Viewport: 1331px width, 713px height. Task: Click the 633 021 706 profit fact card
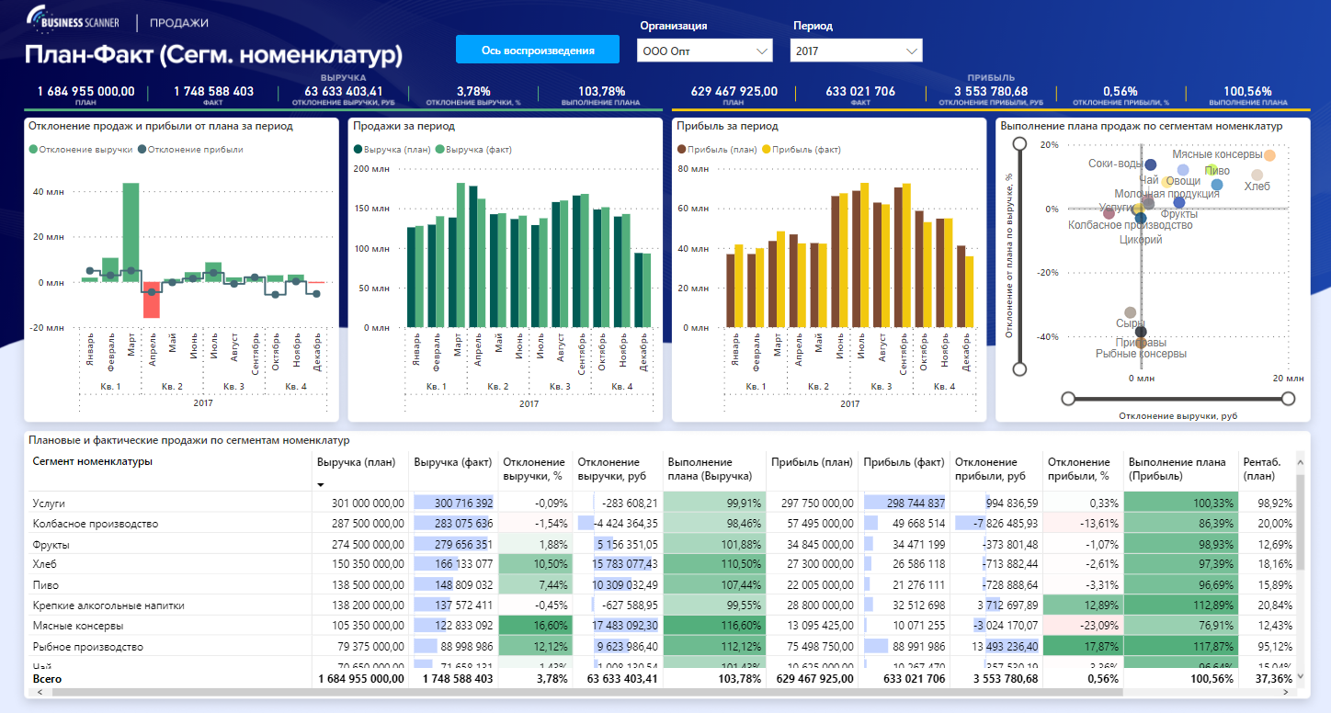pyautogui.click(x=860, y=95)
